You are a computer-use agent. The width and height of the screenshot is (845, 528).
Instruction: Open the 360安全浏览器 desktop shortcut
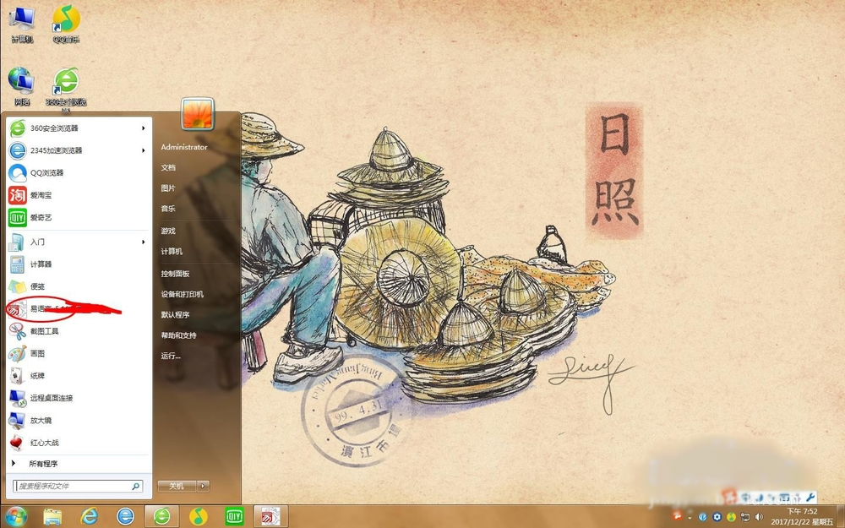pos(66,89)
